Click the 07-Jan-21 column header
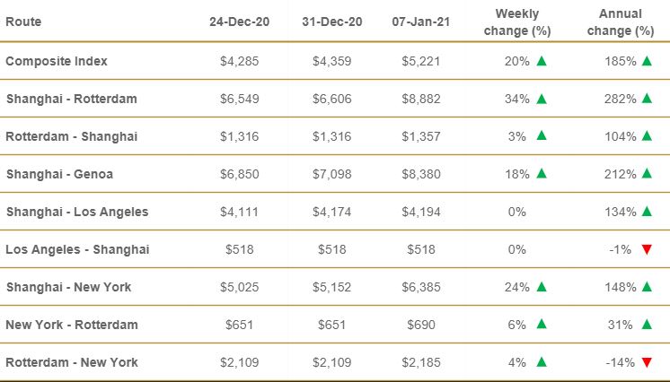The image size is (670, 382). click(421, 21)
